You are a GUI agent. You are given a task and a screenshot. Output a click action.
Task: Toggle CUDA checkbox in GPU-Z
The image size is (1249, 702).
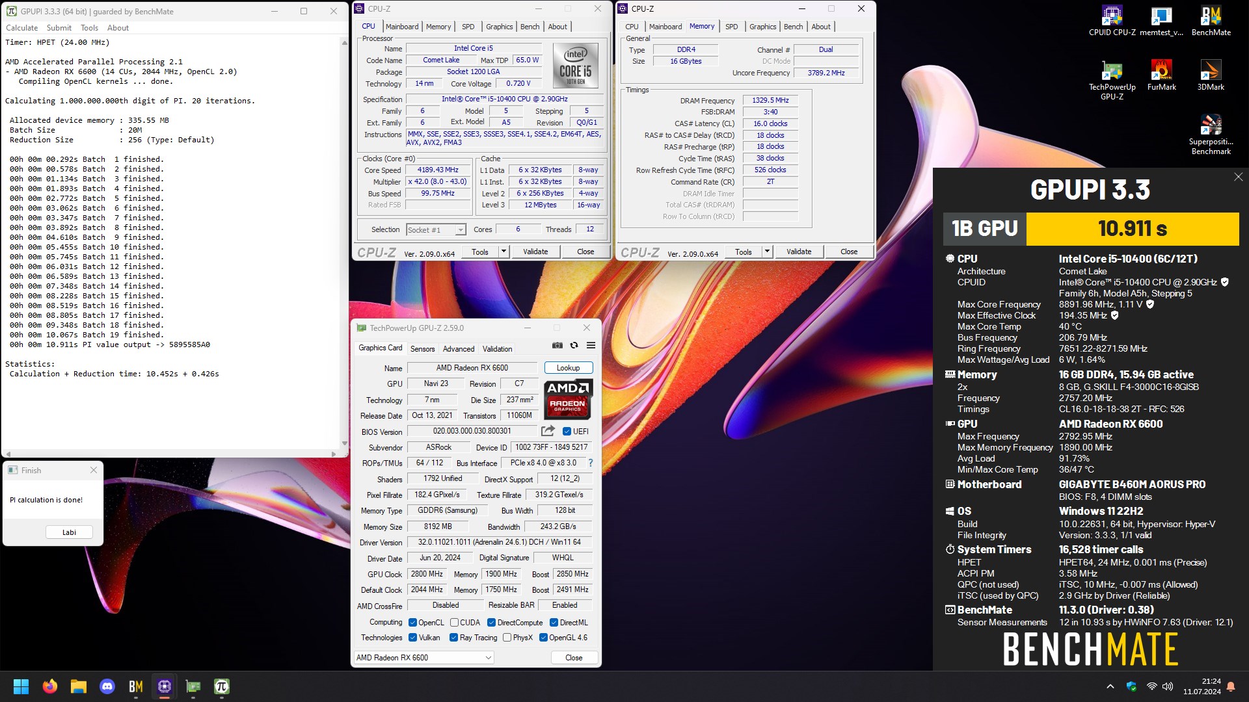454,623
